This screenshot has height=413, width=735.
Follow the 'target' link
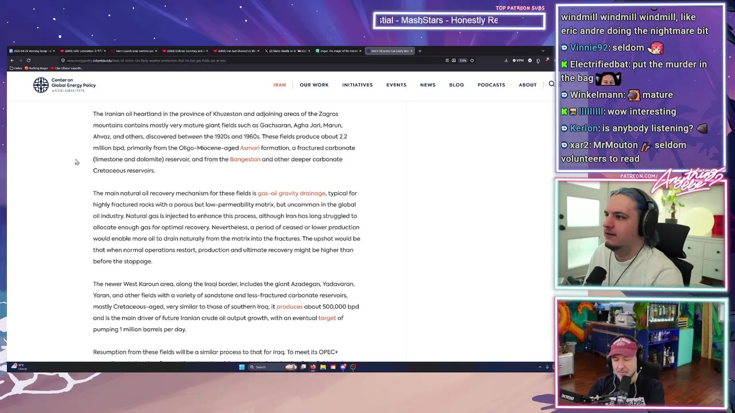tap(327, 318)
